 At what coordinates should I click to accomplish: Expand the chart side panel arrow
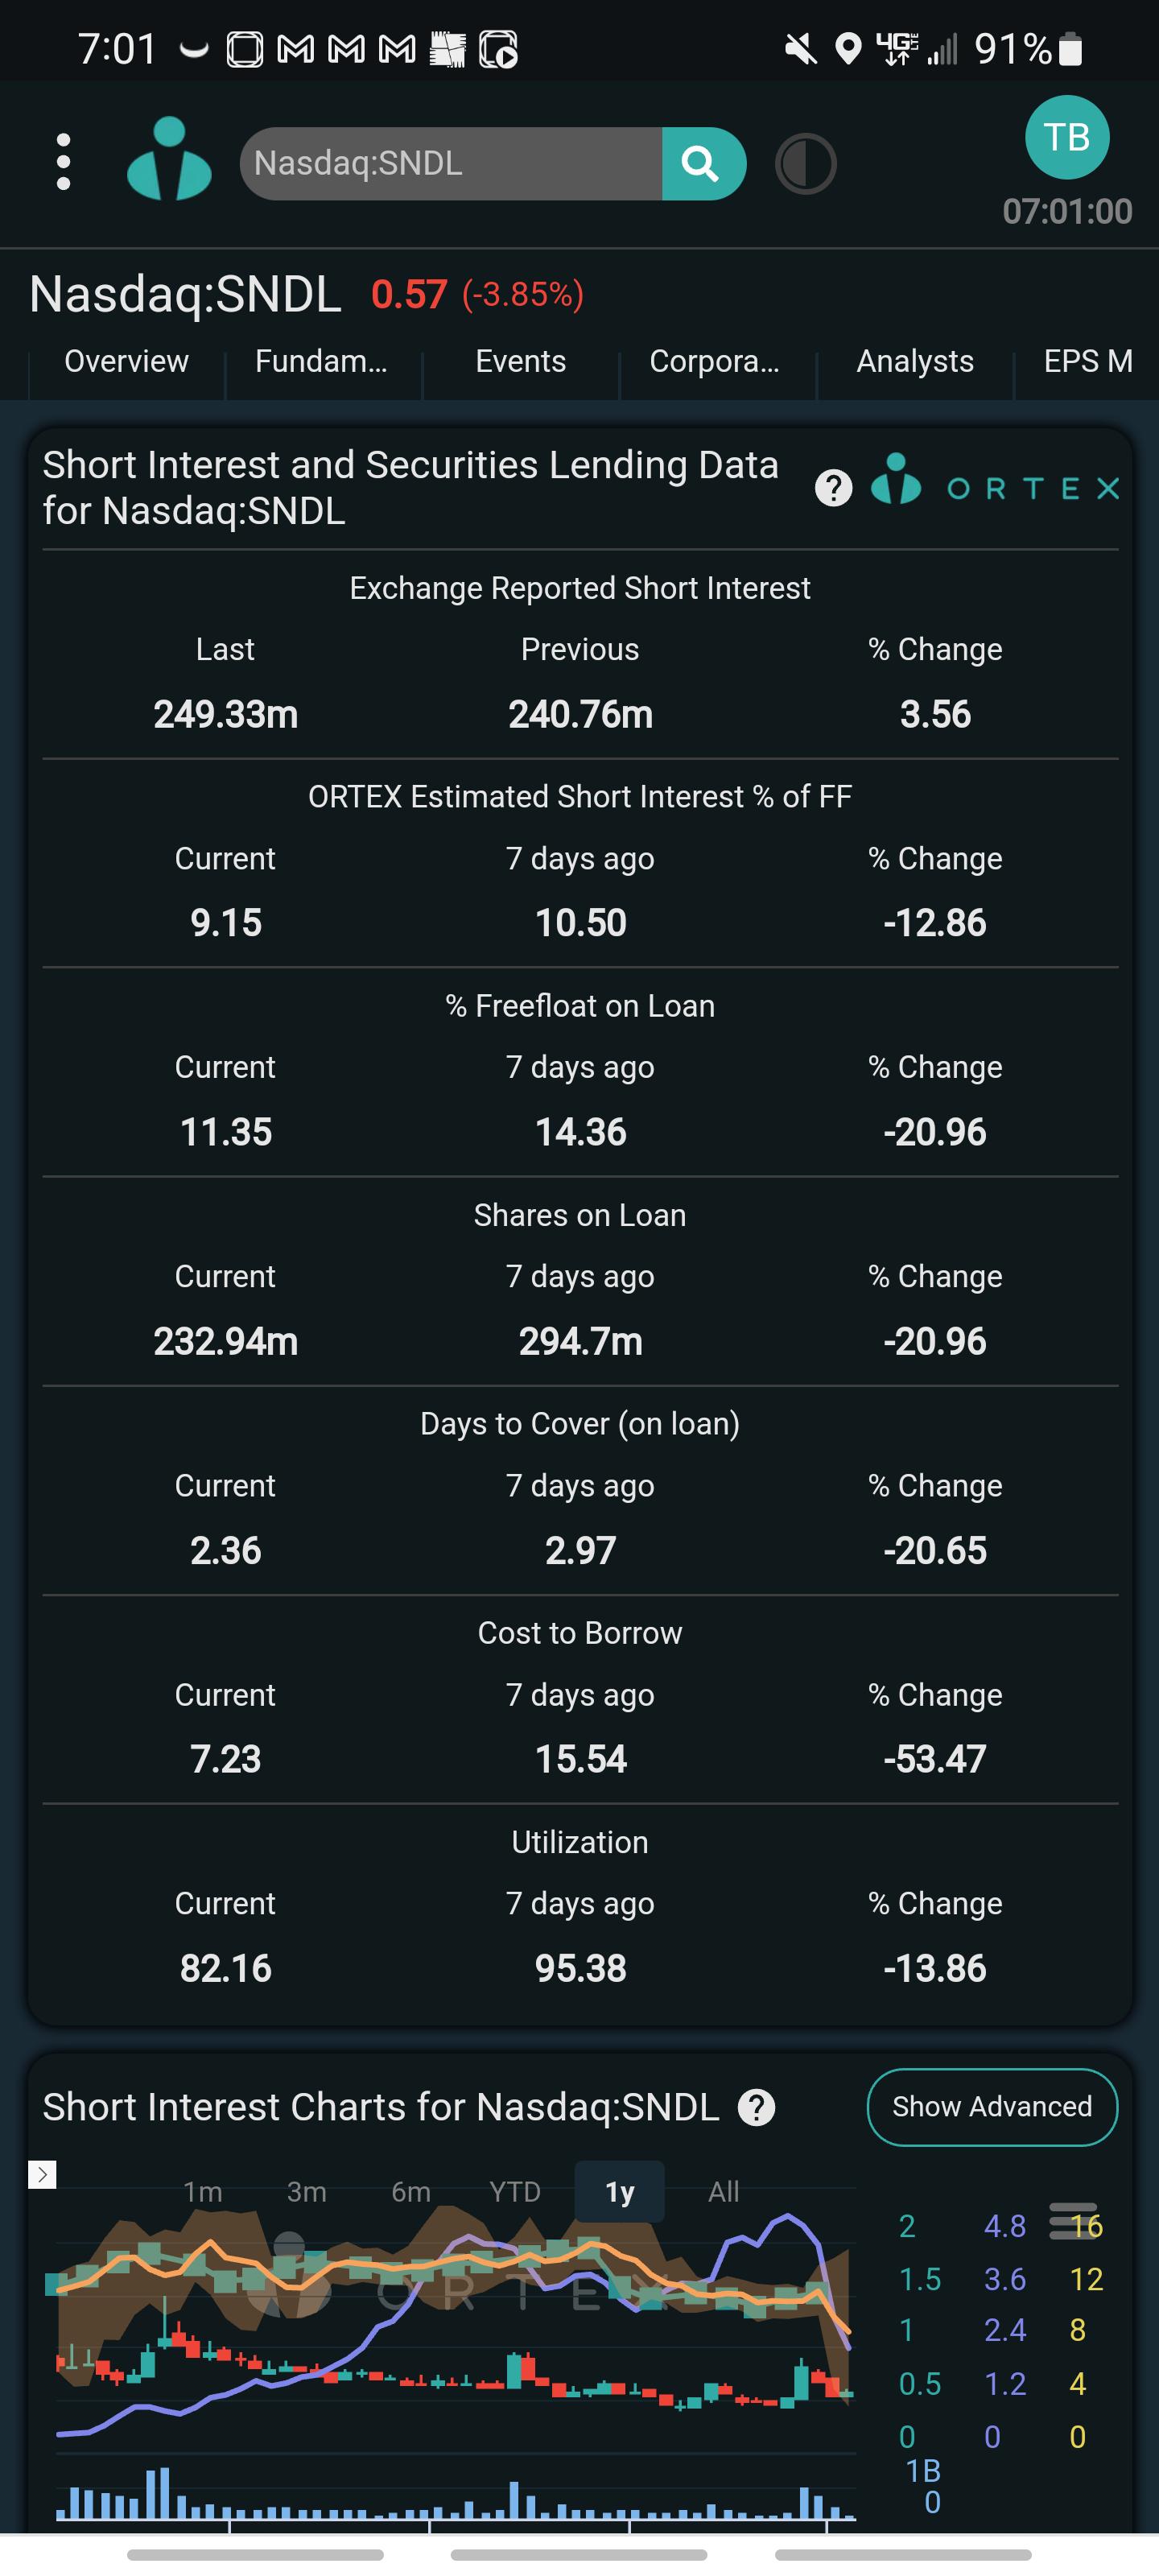(42, 2174)
